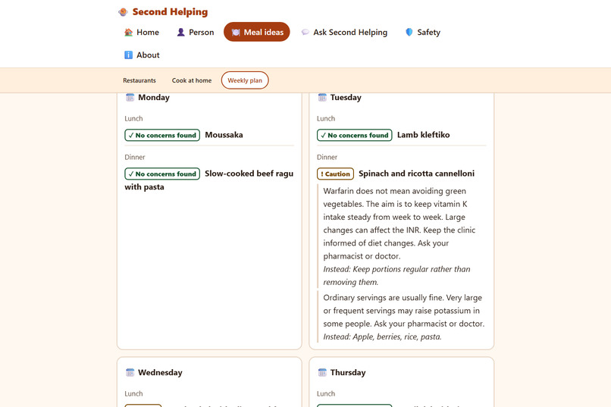Click the Meal ideas plate icon

pyautogui.click(x=236, y=33)
